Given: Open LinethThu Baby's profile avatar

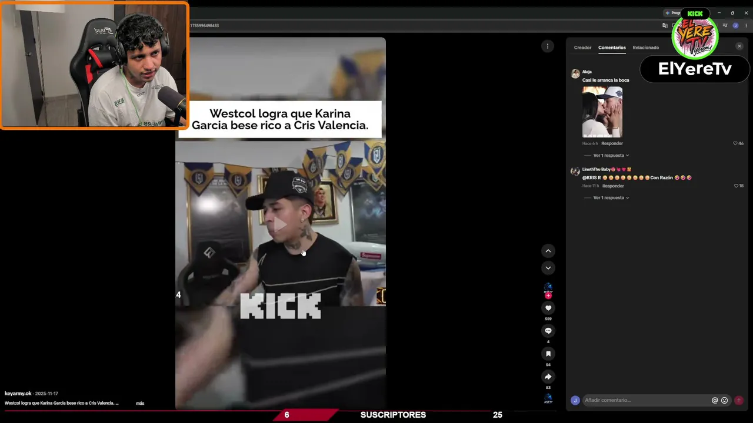Looking at the screenshot, I should pos(575,172).
